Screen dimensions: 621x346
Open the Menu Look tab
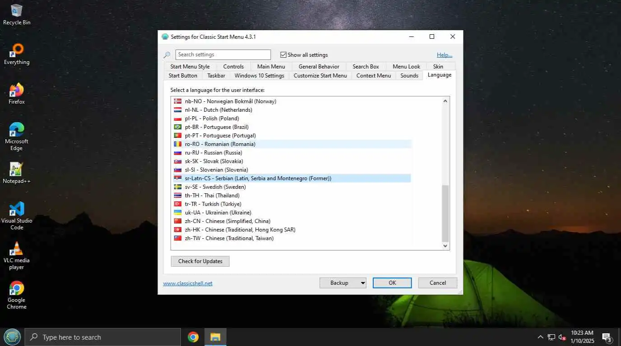[406, 66]
